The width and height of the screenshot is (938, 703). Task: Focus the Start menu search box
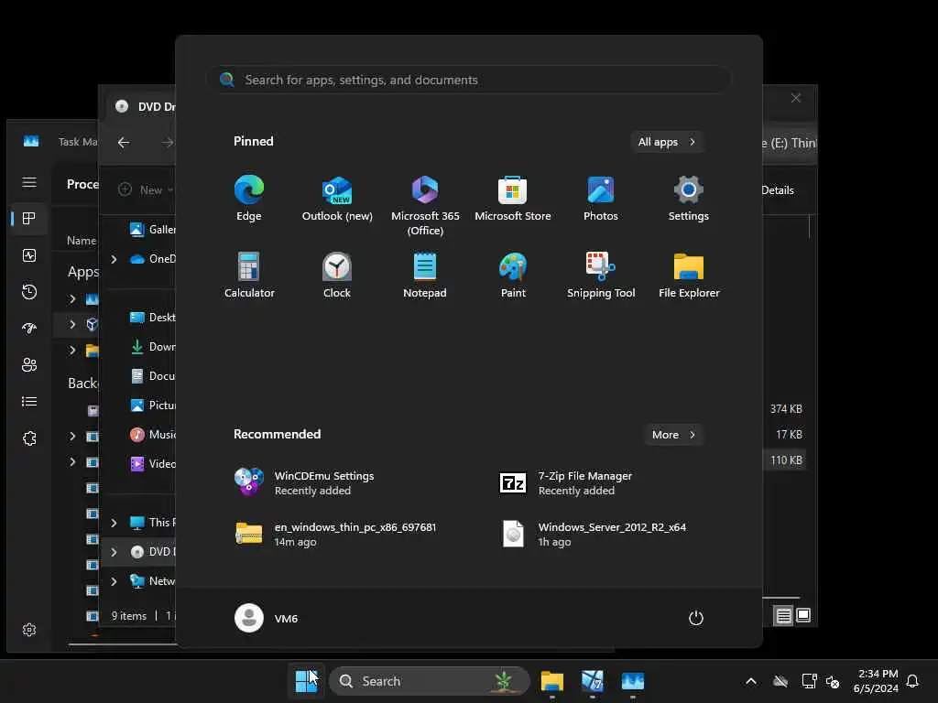point(469,80)
